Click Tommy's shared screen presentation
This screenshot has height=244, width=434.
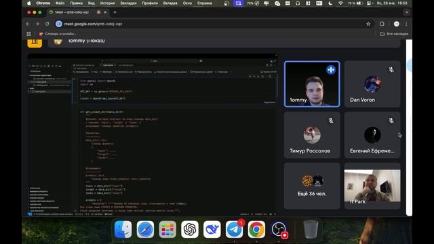click(x=152, y=135)
